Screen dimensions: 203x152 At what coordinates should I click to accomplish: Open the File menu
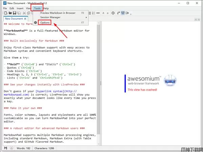tap(4, 8)
